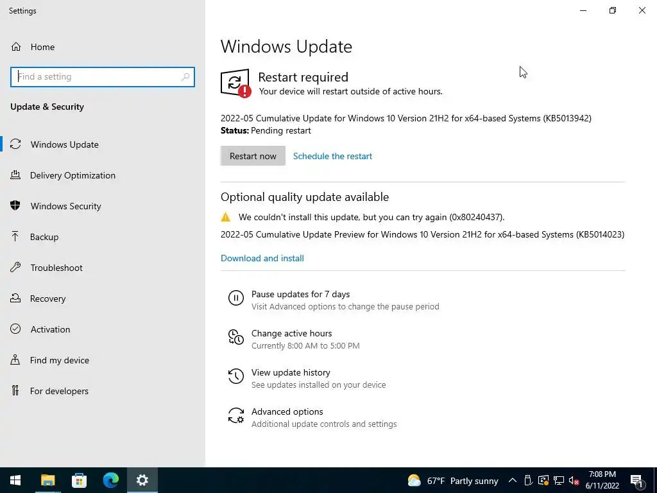Click the Restart required status icon
The height and width of the screenshot is (493, 657).
(236, 83)
